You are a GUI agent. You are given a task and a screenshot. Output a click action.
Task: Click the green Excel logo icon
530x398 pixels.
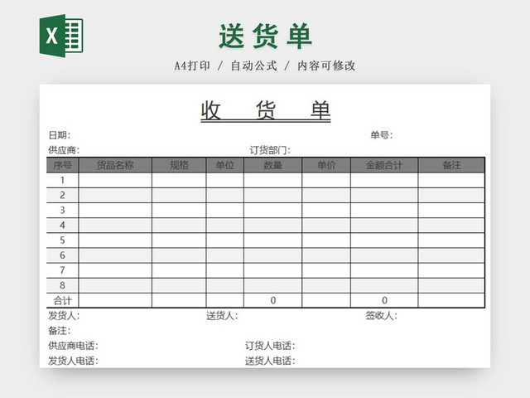pyautogui.click(x=61, y=36)
